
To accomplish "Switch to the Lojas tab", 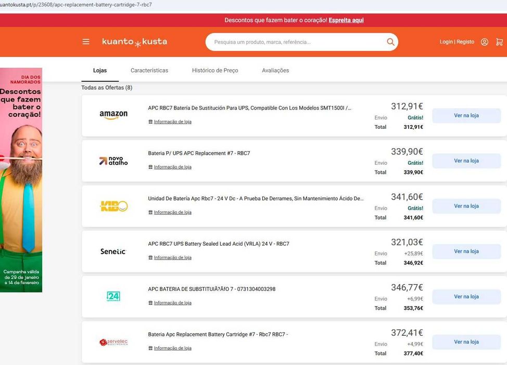I will click(x=100, y=70).
